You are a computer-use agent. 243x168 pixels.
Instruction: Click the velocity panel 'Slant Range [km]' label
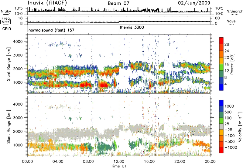9,127
